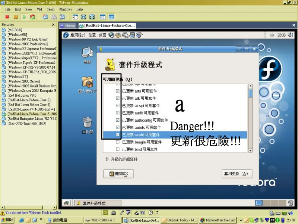This screenshot has height=224, width=298.
Task: Power off the VM with red stop icon
Action: pyautogui.click(x=7, y=17)
